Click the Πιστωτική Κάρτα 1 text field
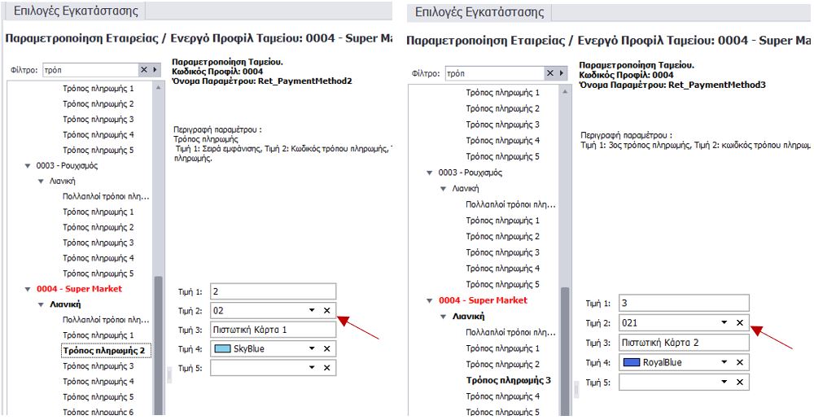Viewport: 814px width, 420px height. [272, 330]
